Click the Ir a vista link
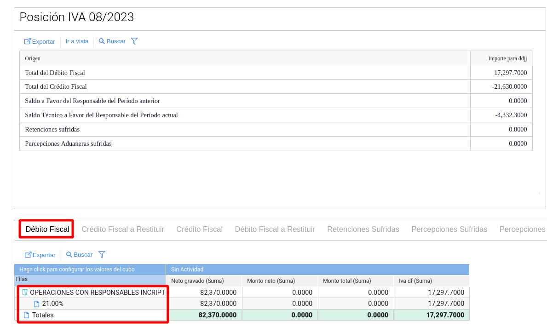The image size is (547, 327). point(77,41)
